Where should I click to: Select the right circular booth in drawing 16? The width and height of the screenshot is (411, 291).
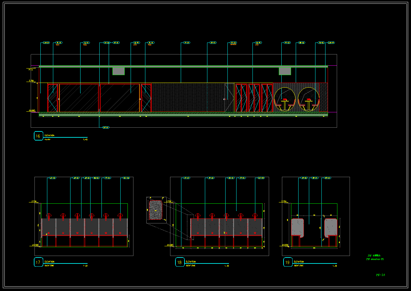(x=309, y=100)
